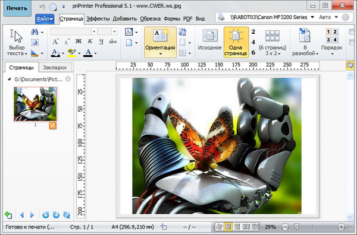Click the add page plus icon
This screenshot has width=357, height=235.
coord(8,215)
